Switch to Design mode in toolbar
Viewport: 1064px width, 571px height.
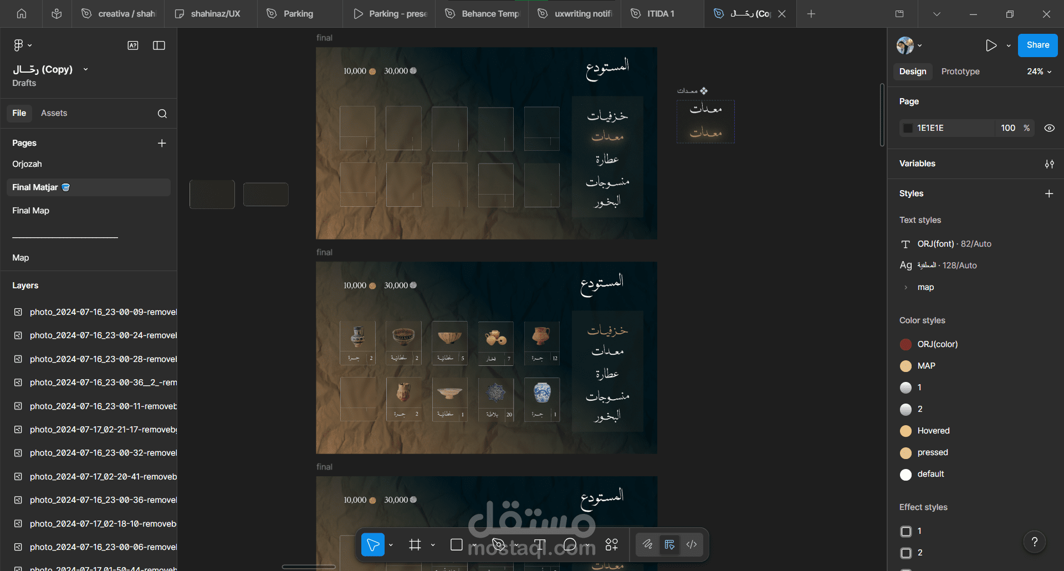[x=669, y=544]
